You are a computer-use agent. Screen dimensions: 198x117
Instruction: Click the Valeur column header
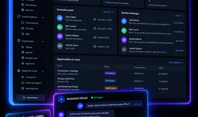click(x=161, y=68)
